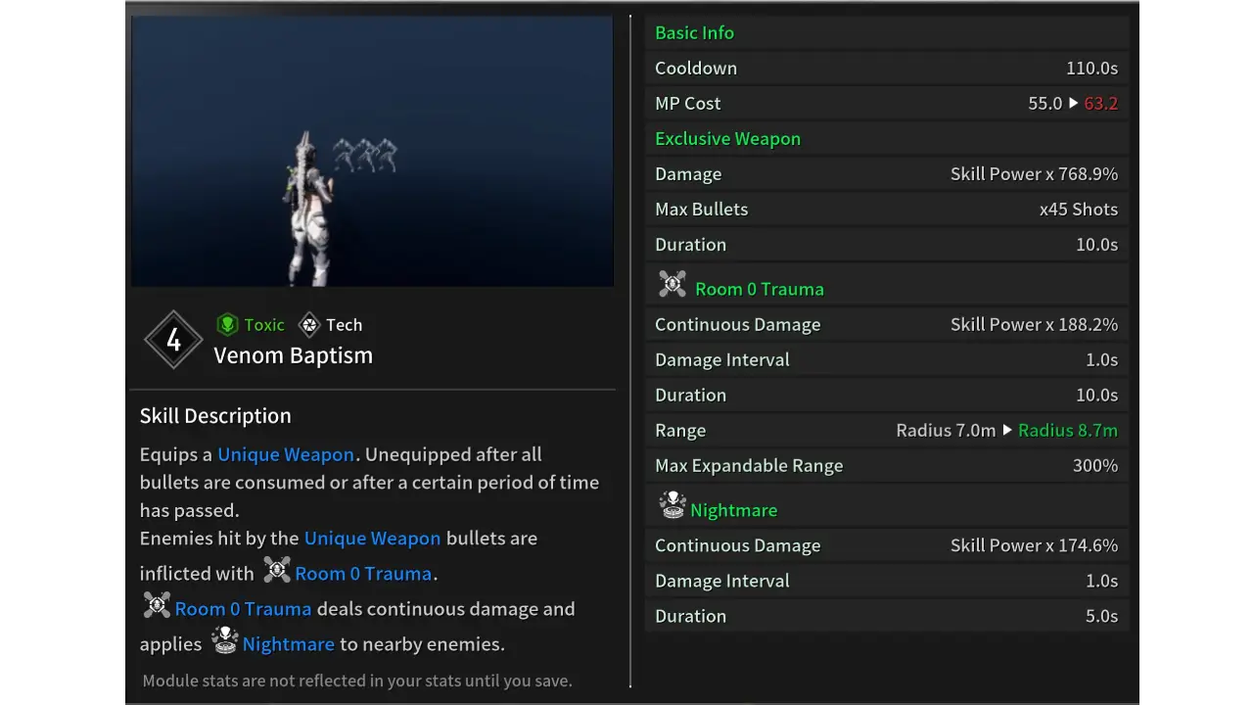Viewport: 1253px width, 705px height.
Task: Click the character preview image
Action: (372, 151)
